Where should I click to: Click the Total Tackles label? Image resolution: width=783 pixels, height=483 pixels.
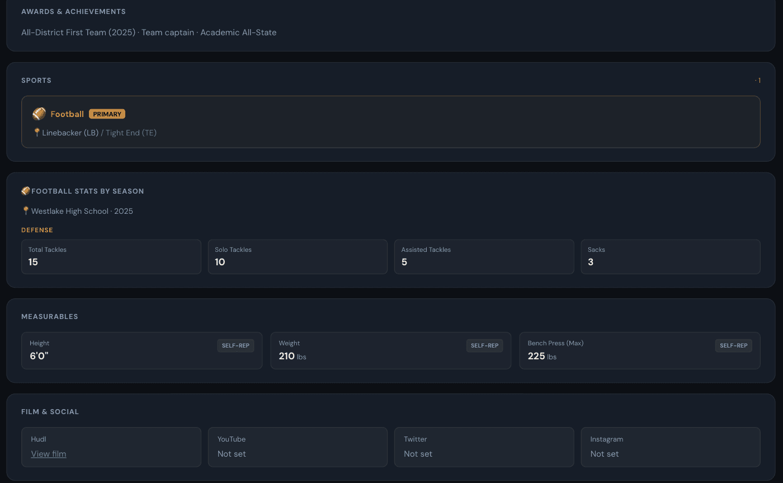[48, 250]
